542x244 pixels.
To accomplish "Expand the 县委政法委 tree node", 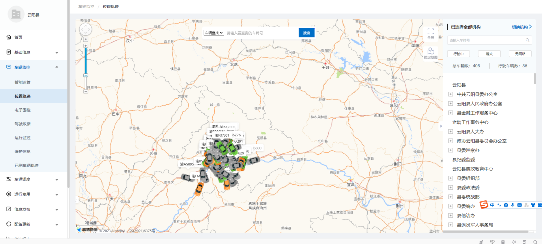I will (450, 187).
